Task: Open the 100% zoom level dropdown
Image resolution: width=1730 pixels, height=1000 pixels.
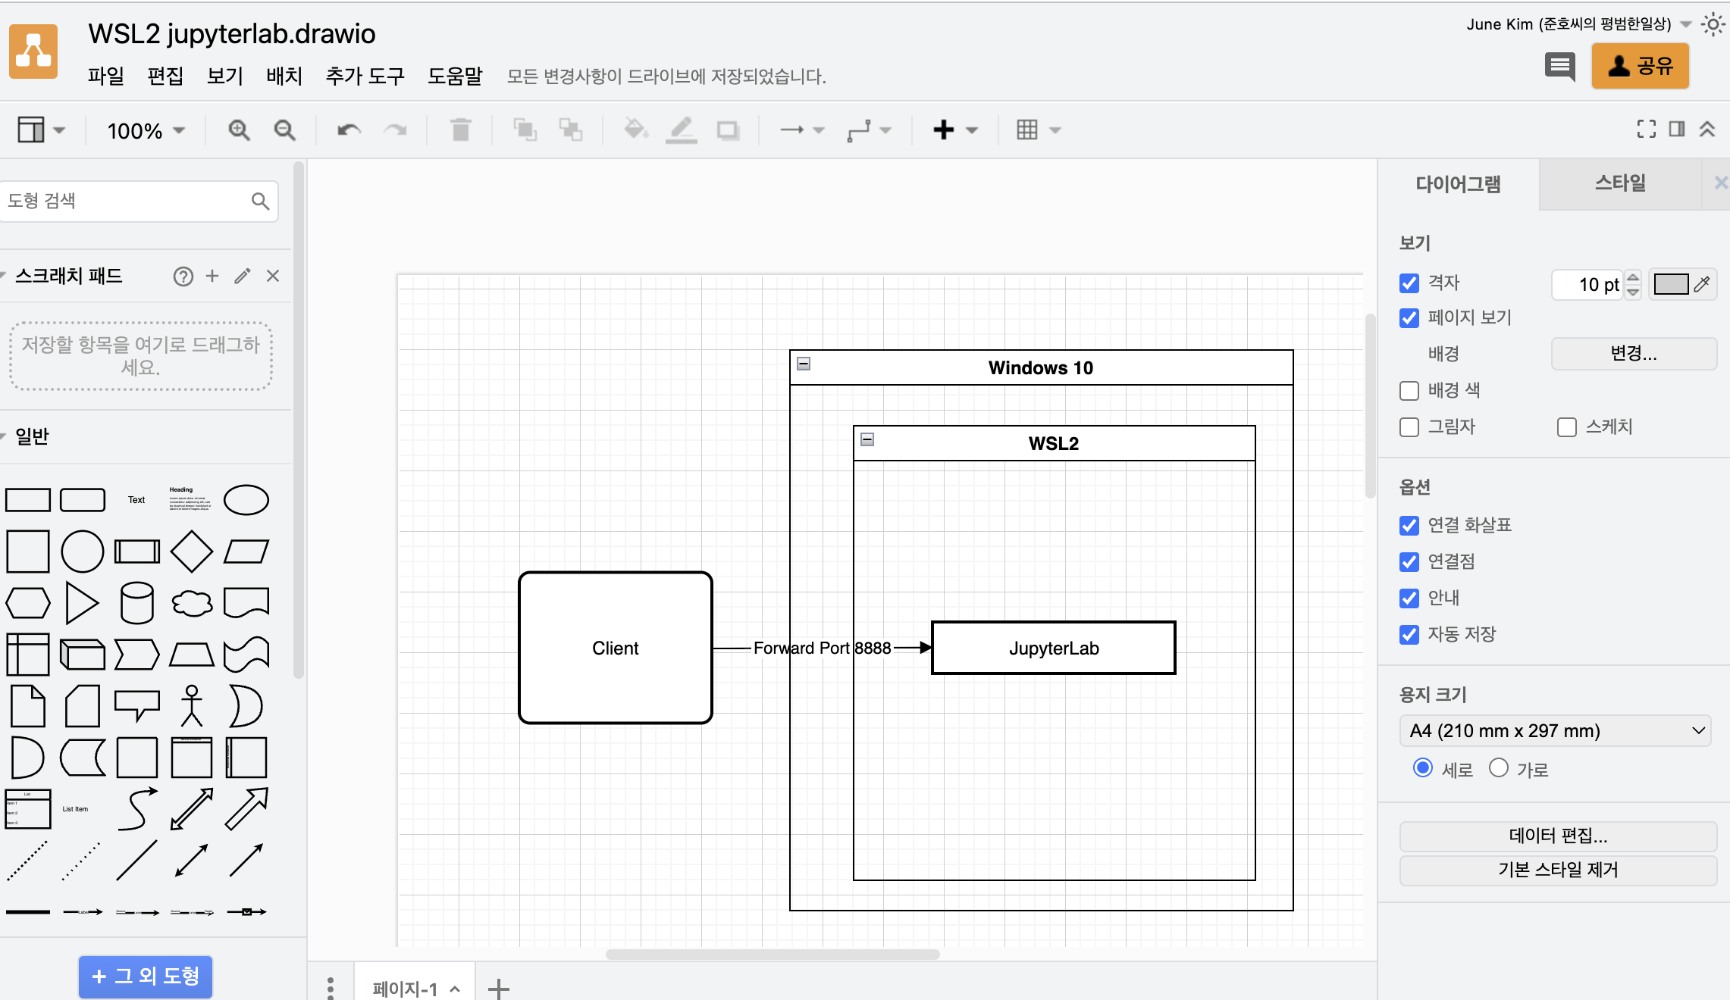Action: coord(146,131)
